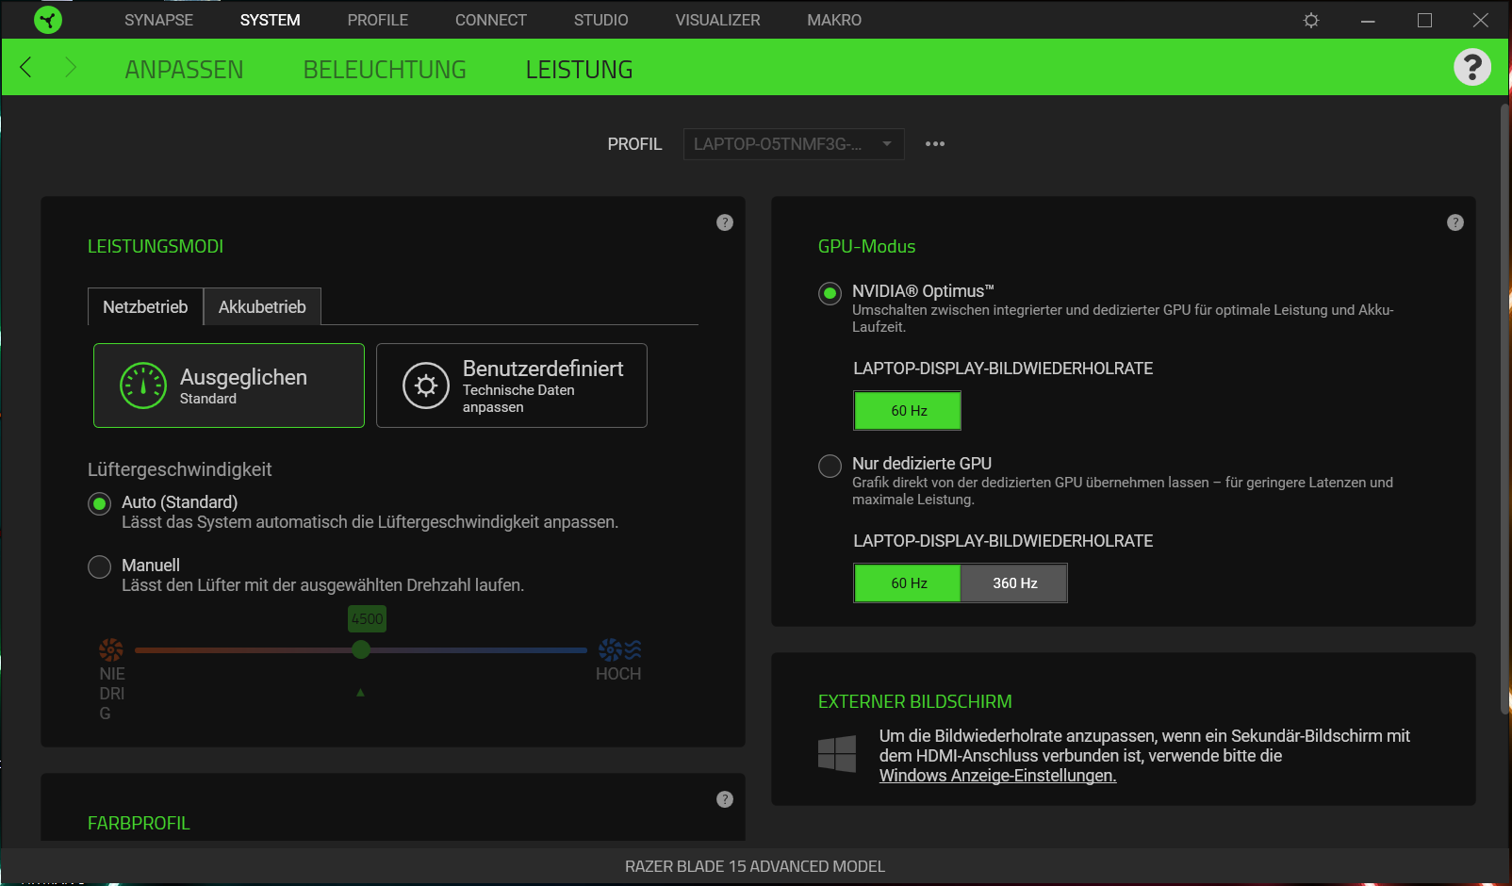This screenshot has width=1512, height=886.
Task: Click the fan speed slider handle
Action: (361, 649)
